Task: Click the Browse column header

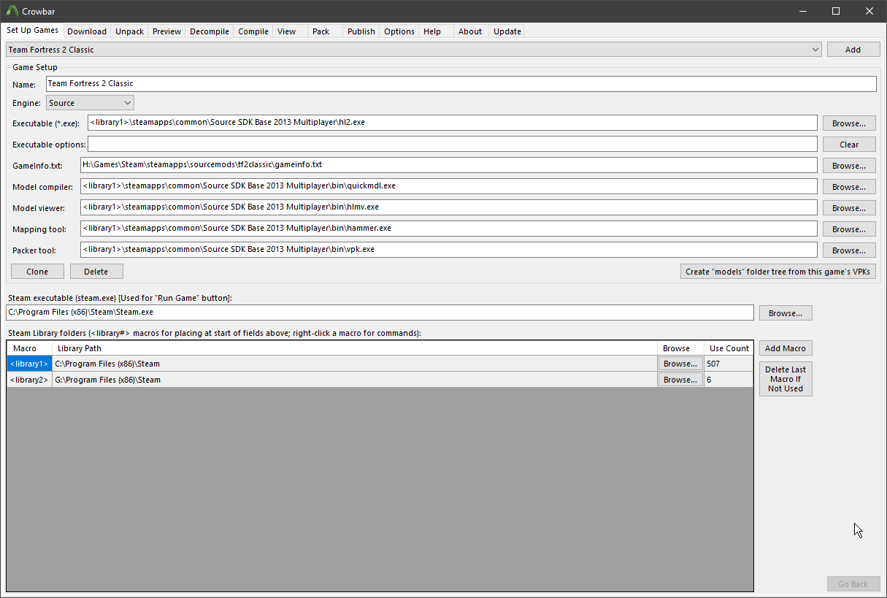Action: coord(680,348)
